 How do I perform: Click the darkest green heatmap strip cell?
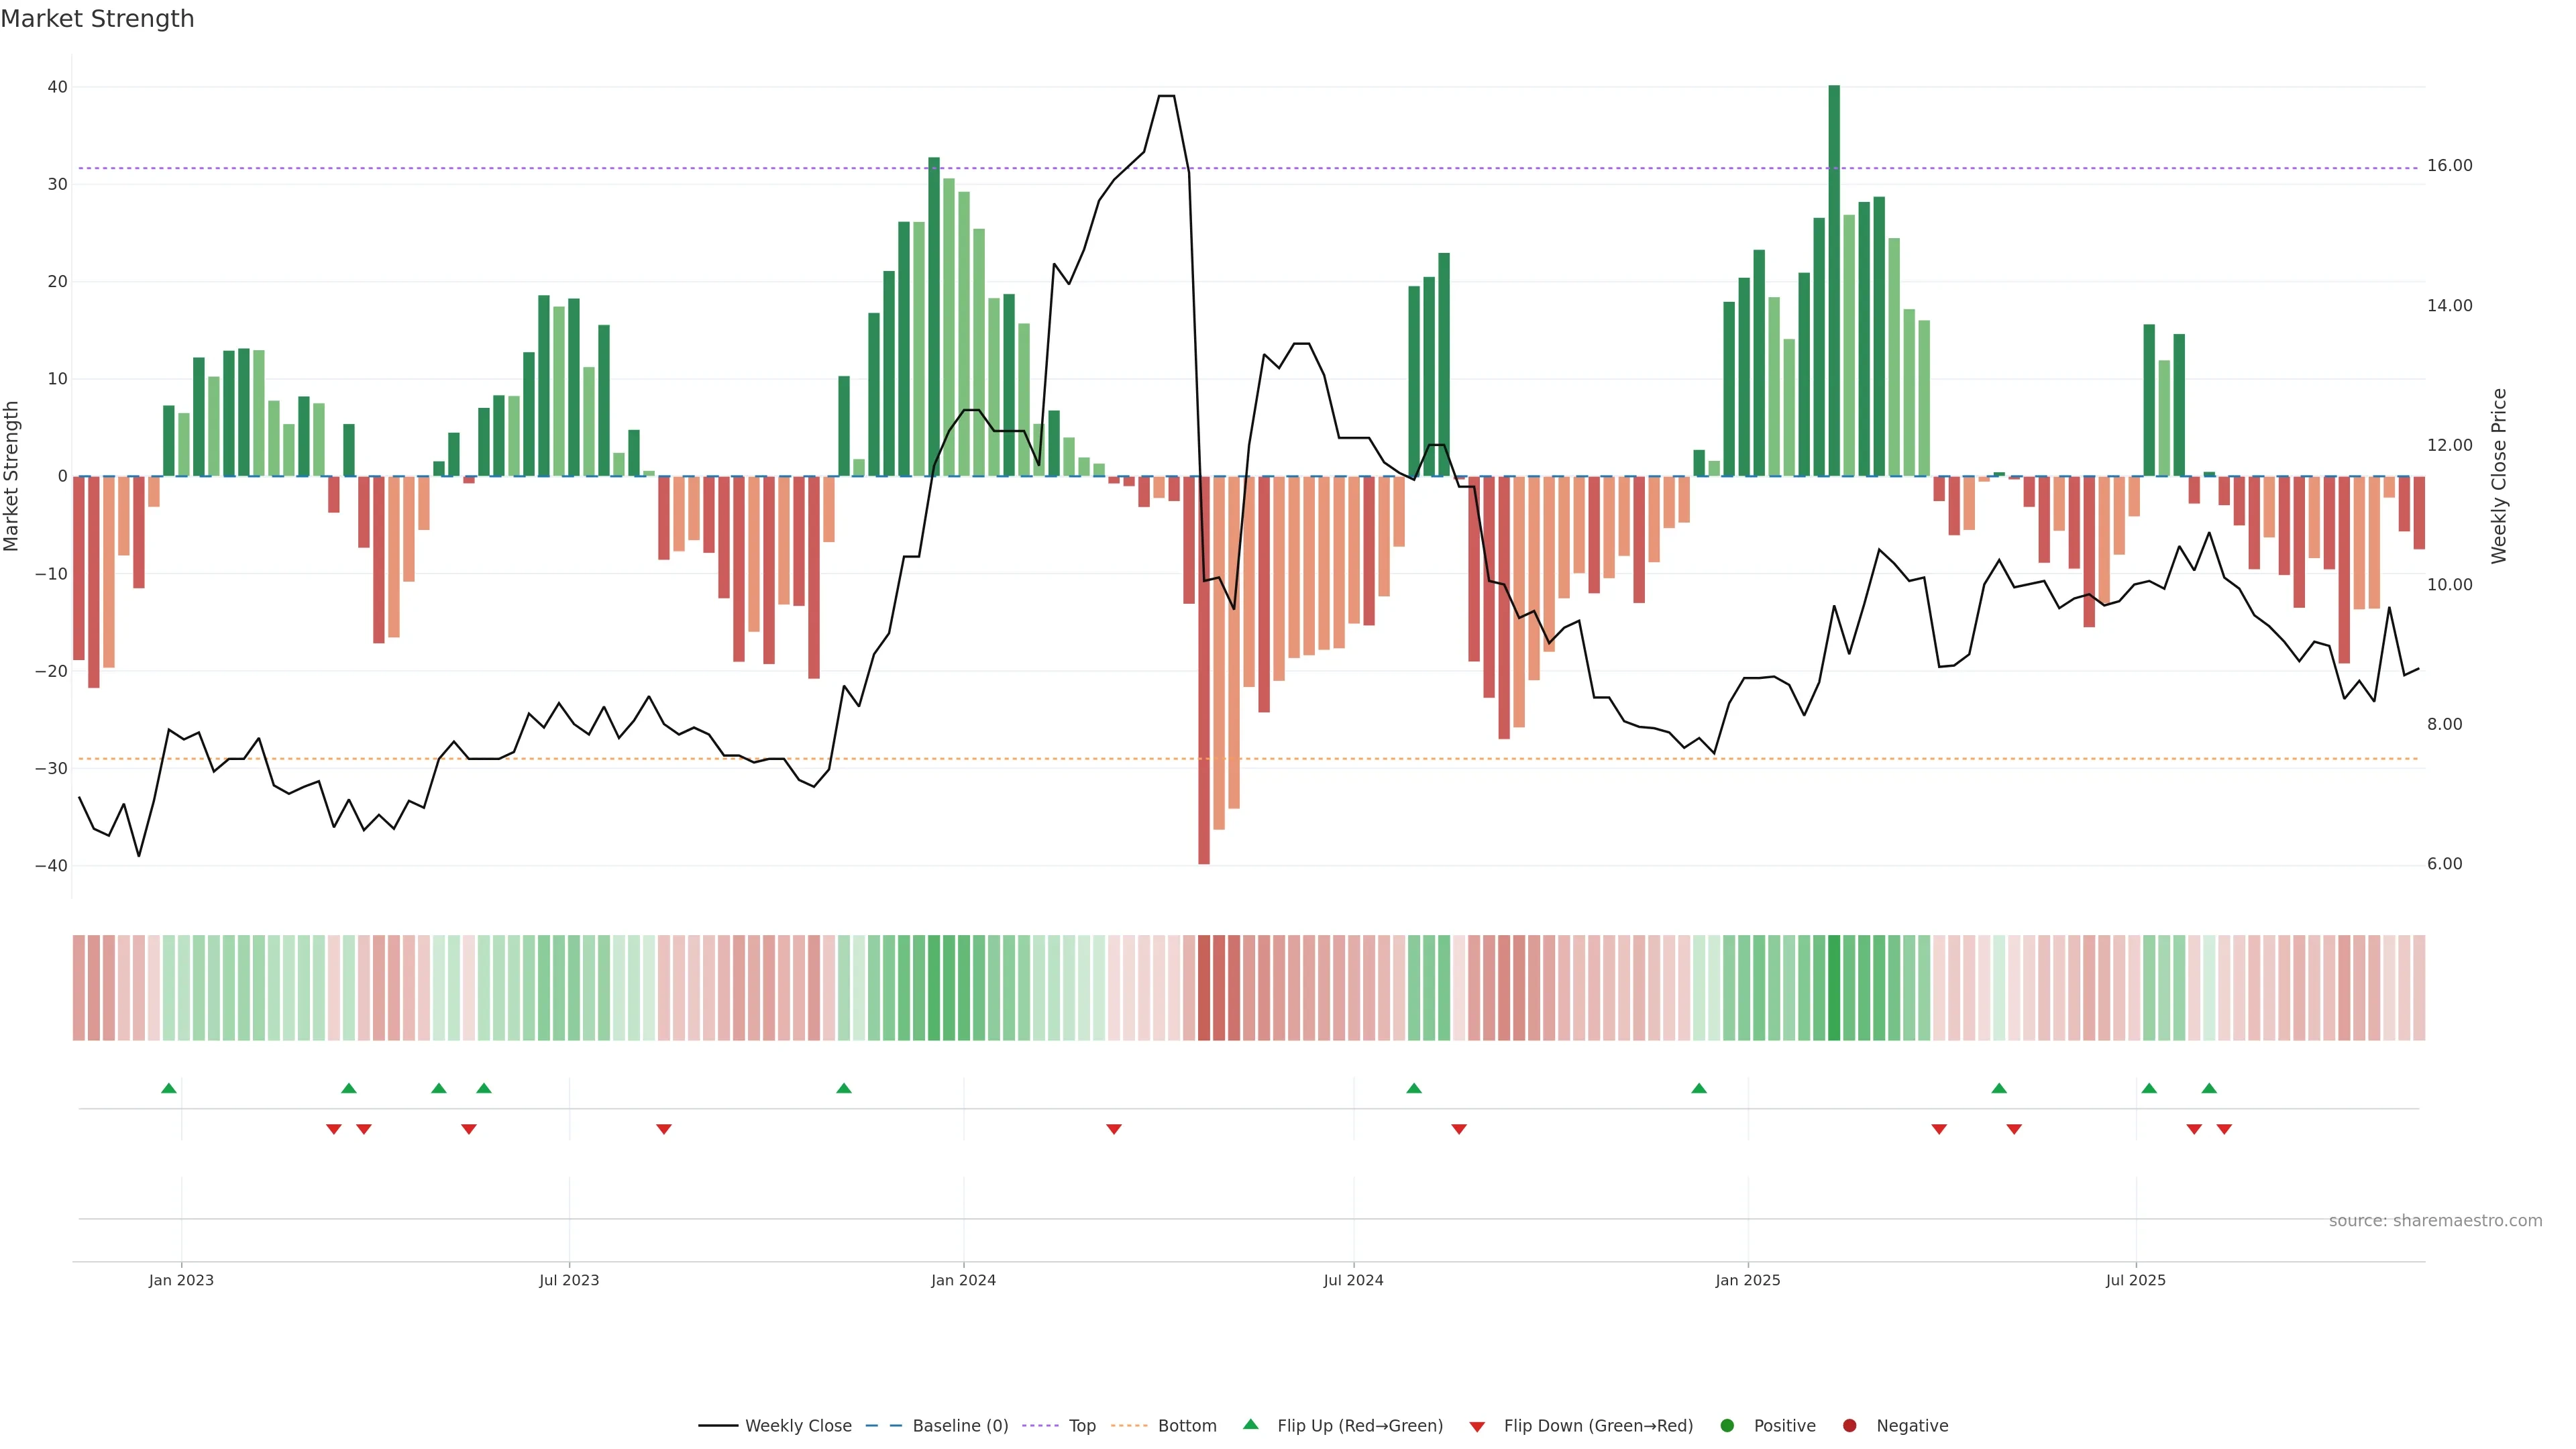(x=1834, y=988)
